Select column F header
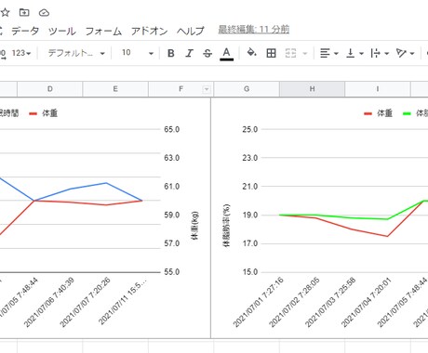The image size is (428, 353). [x=181, y=89]
